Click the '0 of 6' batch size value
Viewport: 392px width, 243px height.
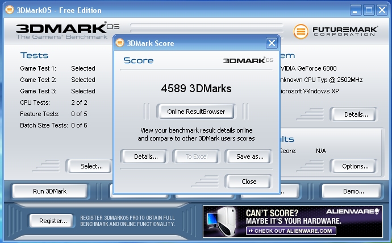tap(79, 125)
